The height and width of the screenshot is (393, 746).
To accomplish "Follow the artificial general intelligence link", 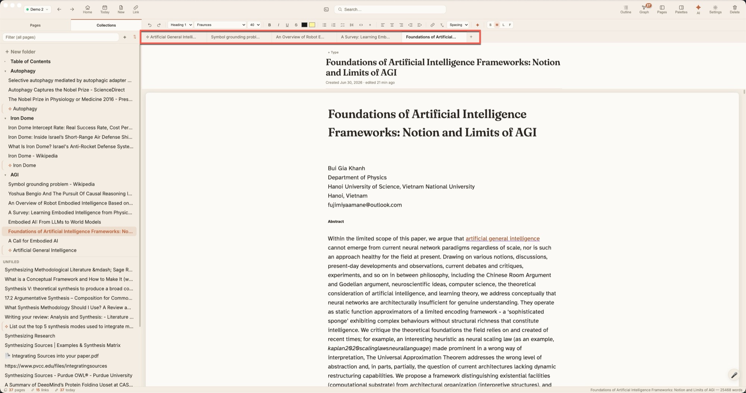I will (502, 238).
